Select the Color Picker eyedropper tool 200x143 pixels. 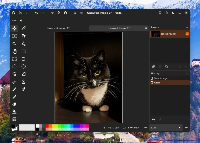[x=23, y=28]
